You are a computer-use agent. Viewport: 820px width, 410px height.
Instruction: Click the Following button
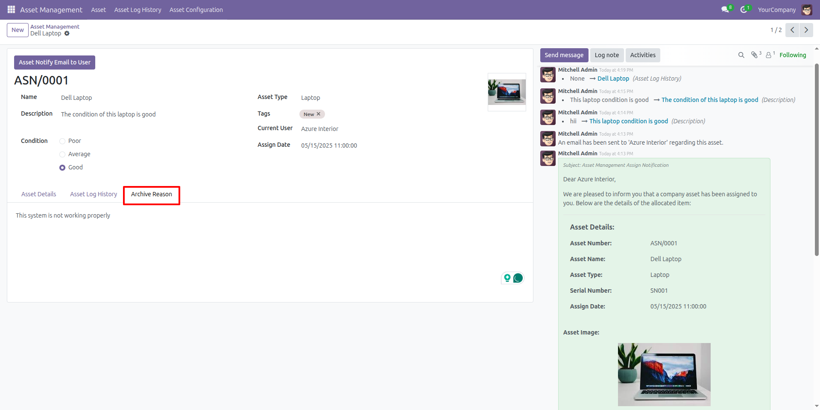793,55
